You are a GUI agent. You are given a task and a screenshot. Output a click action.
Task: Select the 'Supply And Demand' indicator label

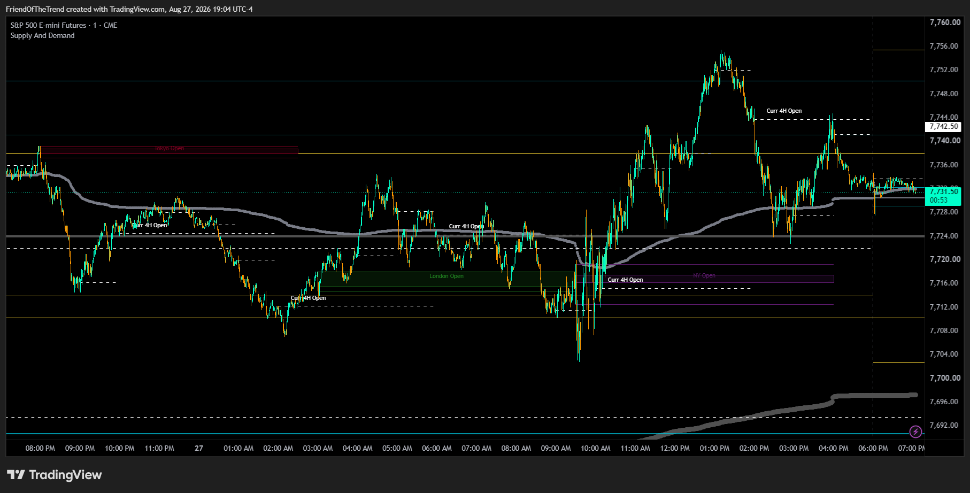tap(42, 35)
